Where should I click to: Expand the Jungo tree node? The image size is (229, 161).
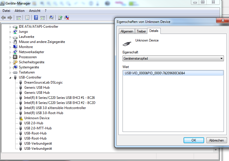pos(10,32)
